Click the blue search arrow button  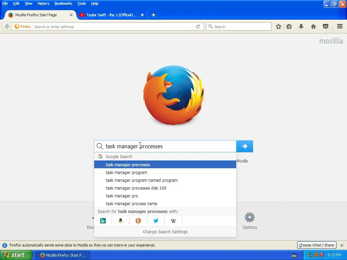245,146
